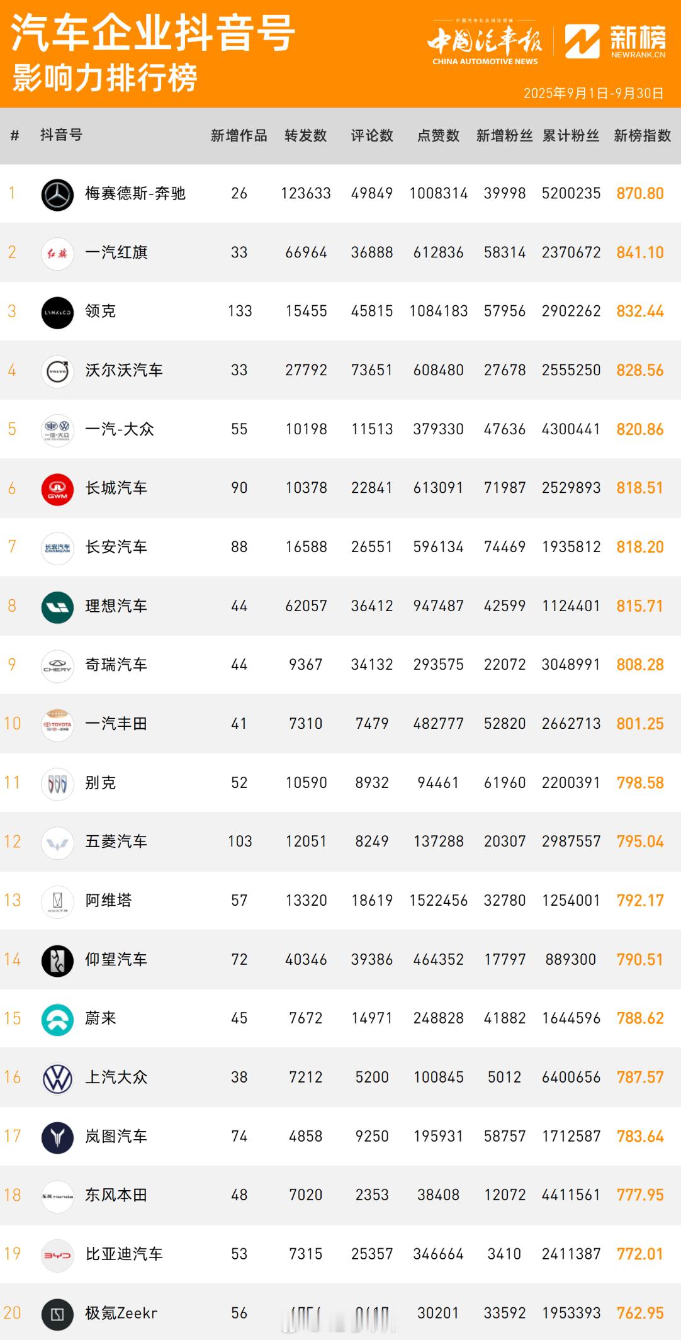Click the Yangwang dark logo avatar
681x1340 pixels.
coord(57,960)
